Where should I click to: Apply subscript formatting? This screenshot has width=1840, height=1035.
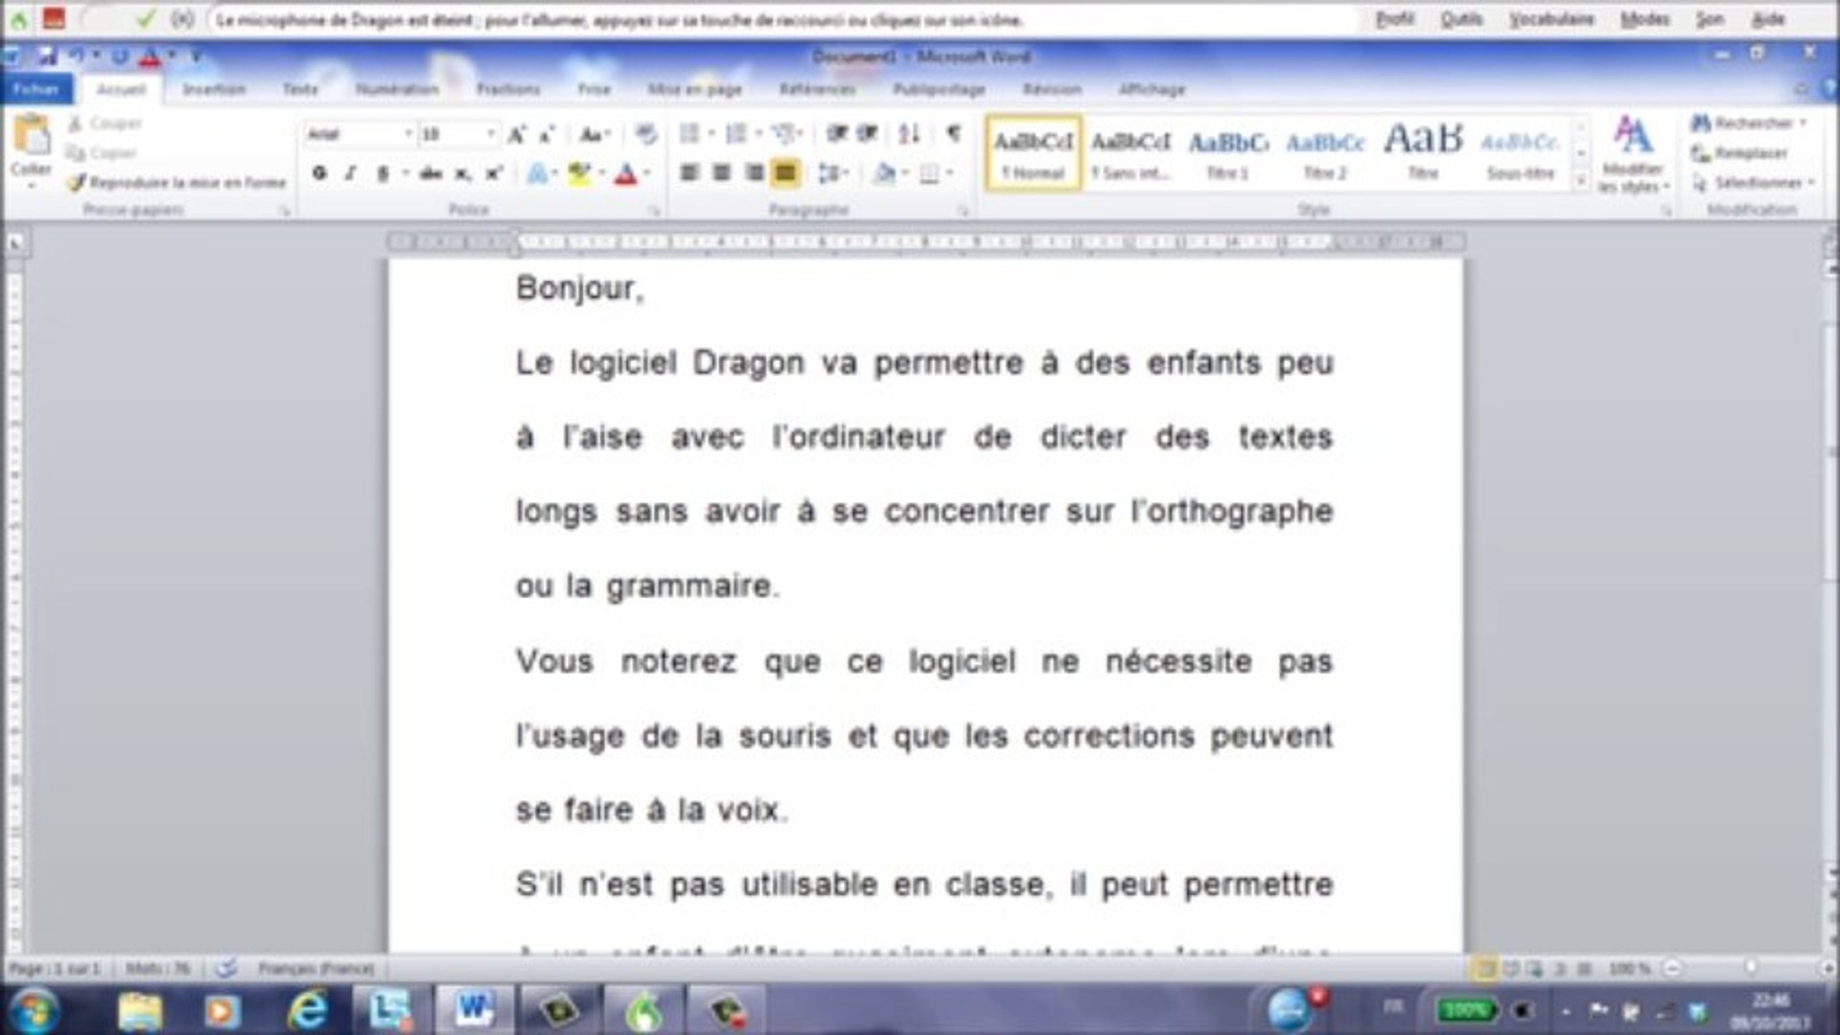tap(462, 173)
